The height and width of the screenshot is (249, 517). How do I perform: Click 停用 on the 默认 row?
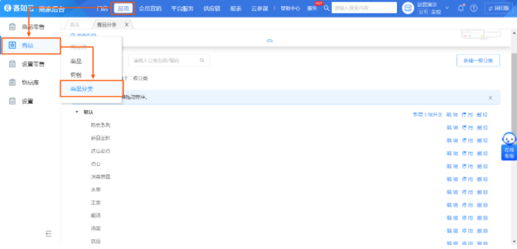(467, 115)
